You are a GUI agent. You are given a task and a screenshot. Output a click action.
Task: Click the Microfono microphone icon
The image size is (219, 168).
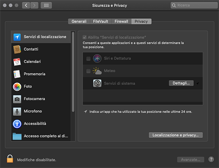(x=17, y=112)
